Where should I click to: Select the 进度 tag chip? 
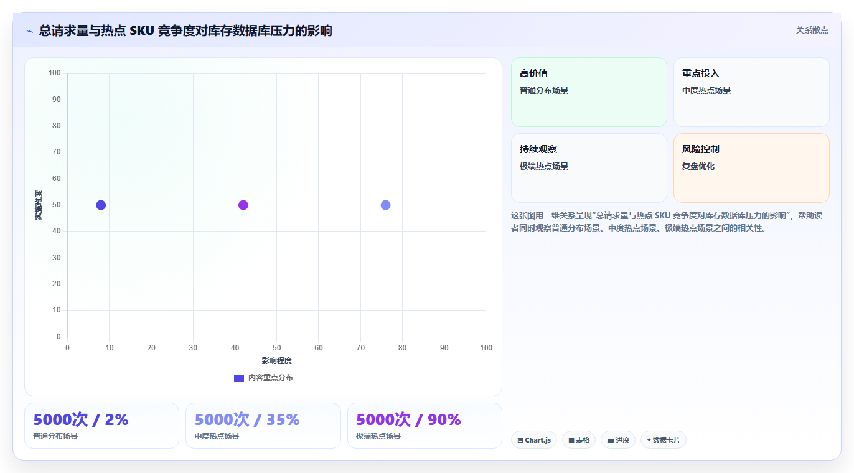[x=618, y=440]
